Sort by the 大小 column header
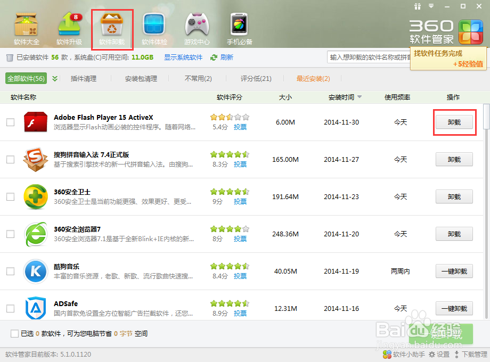This screenshot has width=490, height=362. pyautogui.click(x=285, y=97)
